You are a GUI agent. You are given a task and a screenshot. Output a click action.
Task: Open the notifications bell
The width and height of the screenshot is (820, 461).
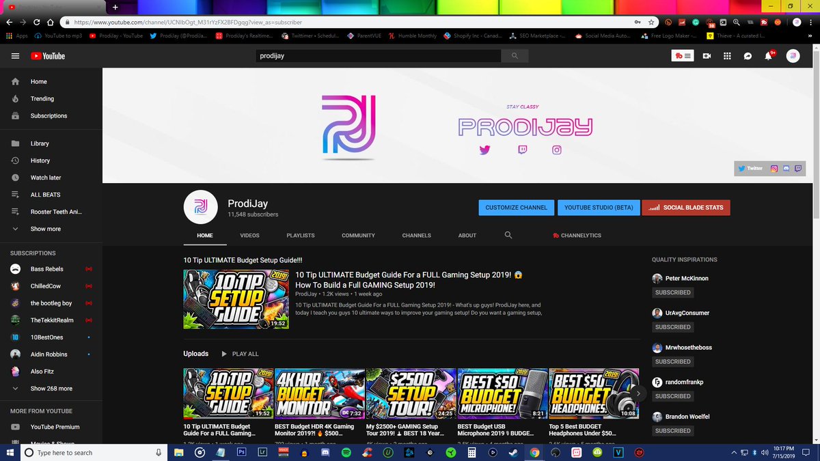(768, 56)
